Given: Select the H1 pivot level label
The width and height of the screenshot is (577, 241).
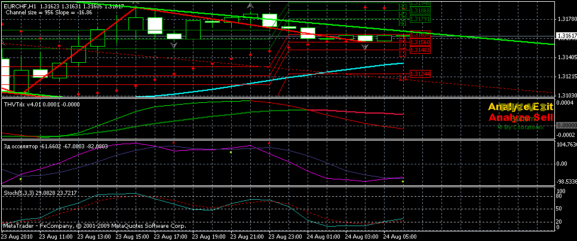Looking at the screenshot, I should click(402, 22).
